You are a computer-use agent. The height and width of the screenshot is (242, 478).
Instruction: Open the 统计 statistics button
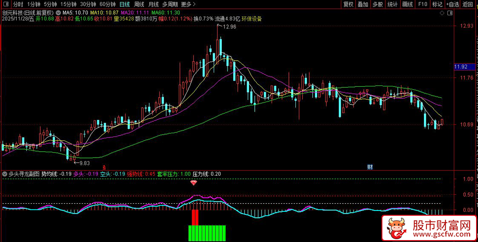point(392,4)
